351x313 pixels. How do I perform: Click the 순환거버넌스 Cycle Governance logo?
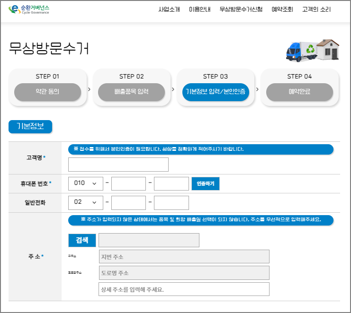(29, 9)
